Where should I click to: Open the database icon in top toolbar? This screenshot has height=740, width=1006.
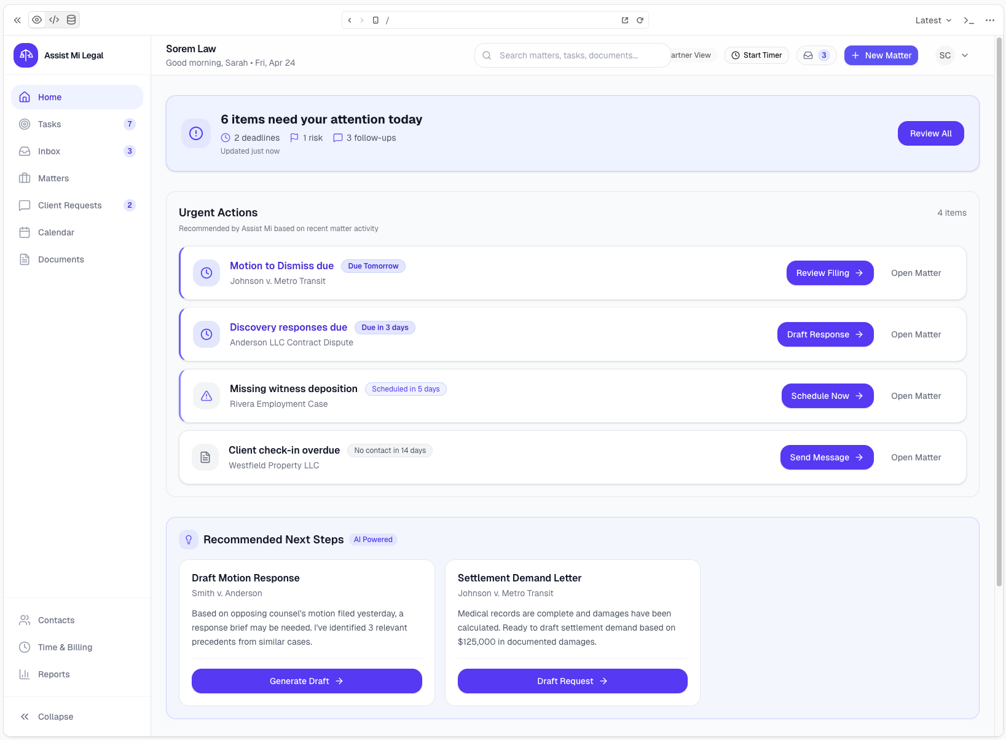[71, 20]
